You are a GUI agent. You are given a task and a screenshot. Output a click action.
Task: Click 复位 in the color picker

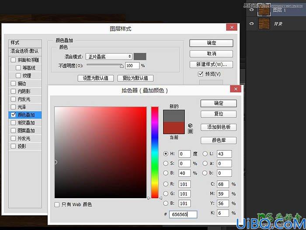[219, 114]
